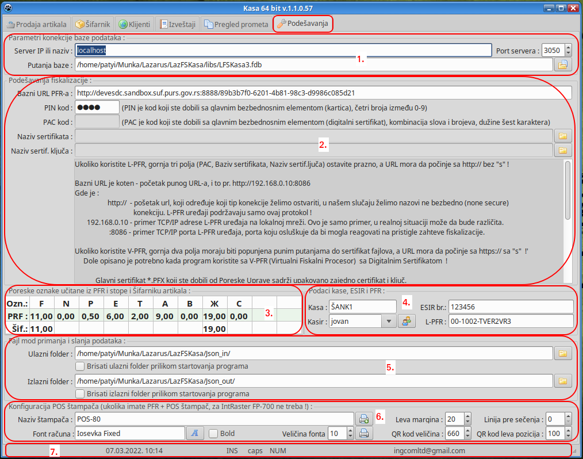
Task: Open folder browser for Ulazni folder
Action: pos(563,353)
